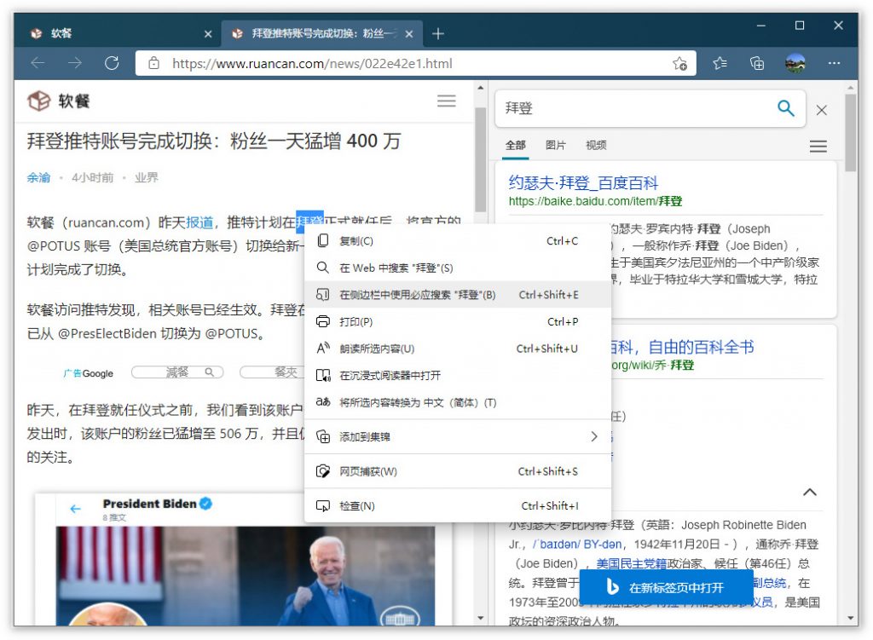Switch to the 图片 results tab

[555, 146]
